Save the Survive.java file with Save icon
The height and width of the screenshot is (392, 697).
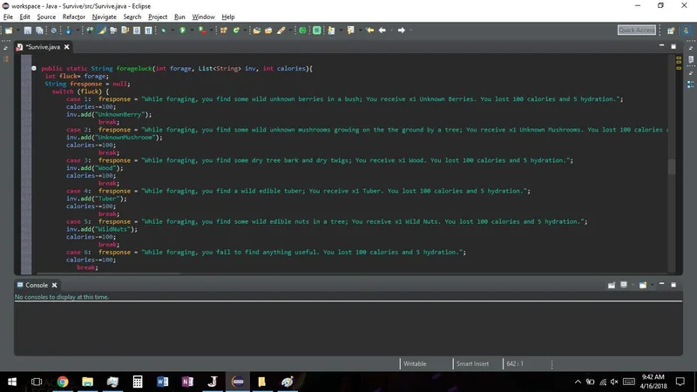tap(28, 30)
